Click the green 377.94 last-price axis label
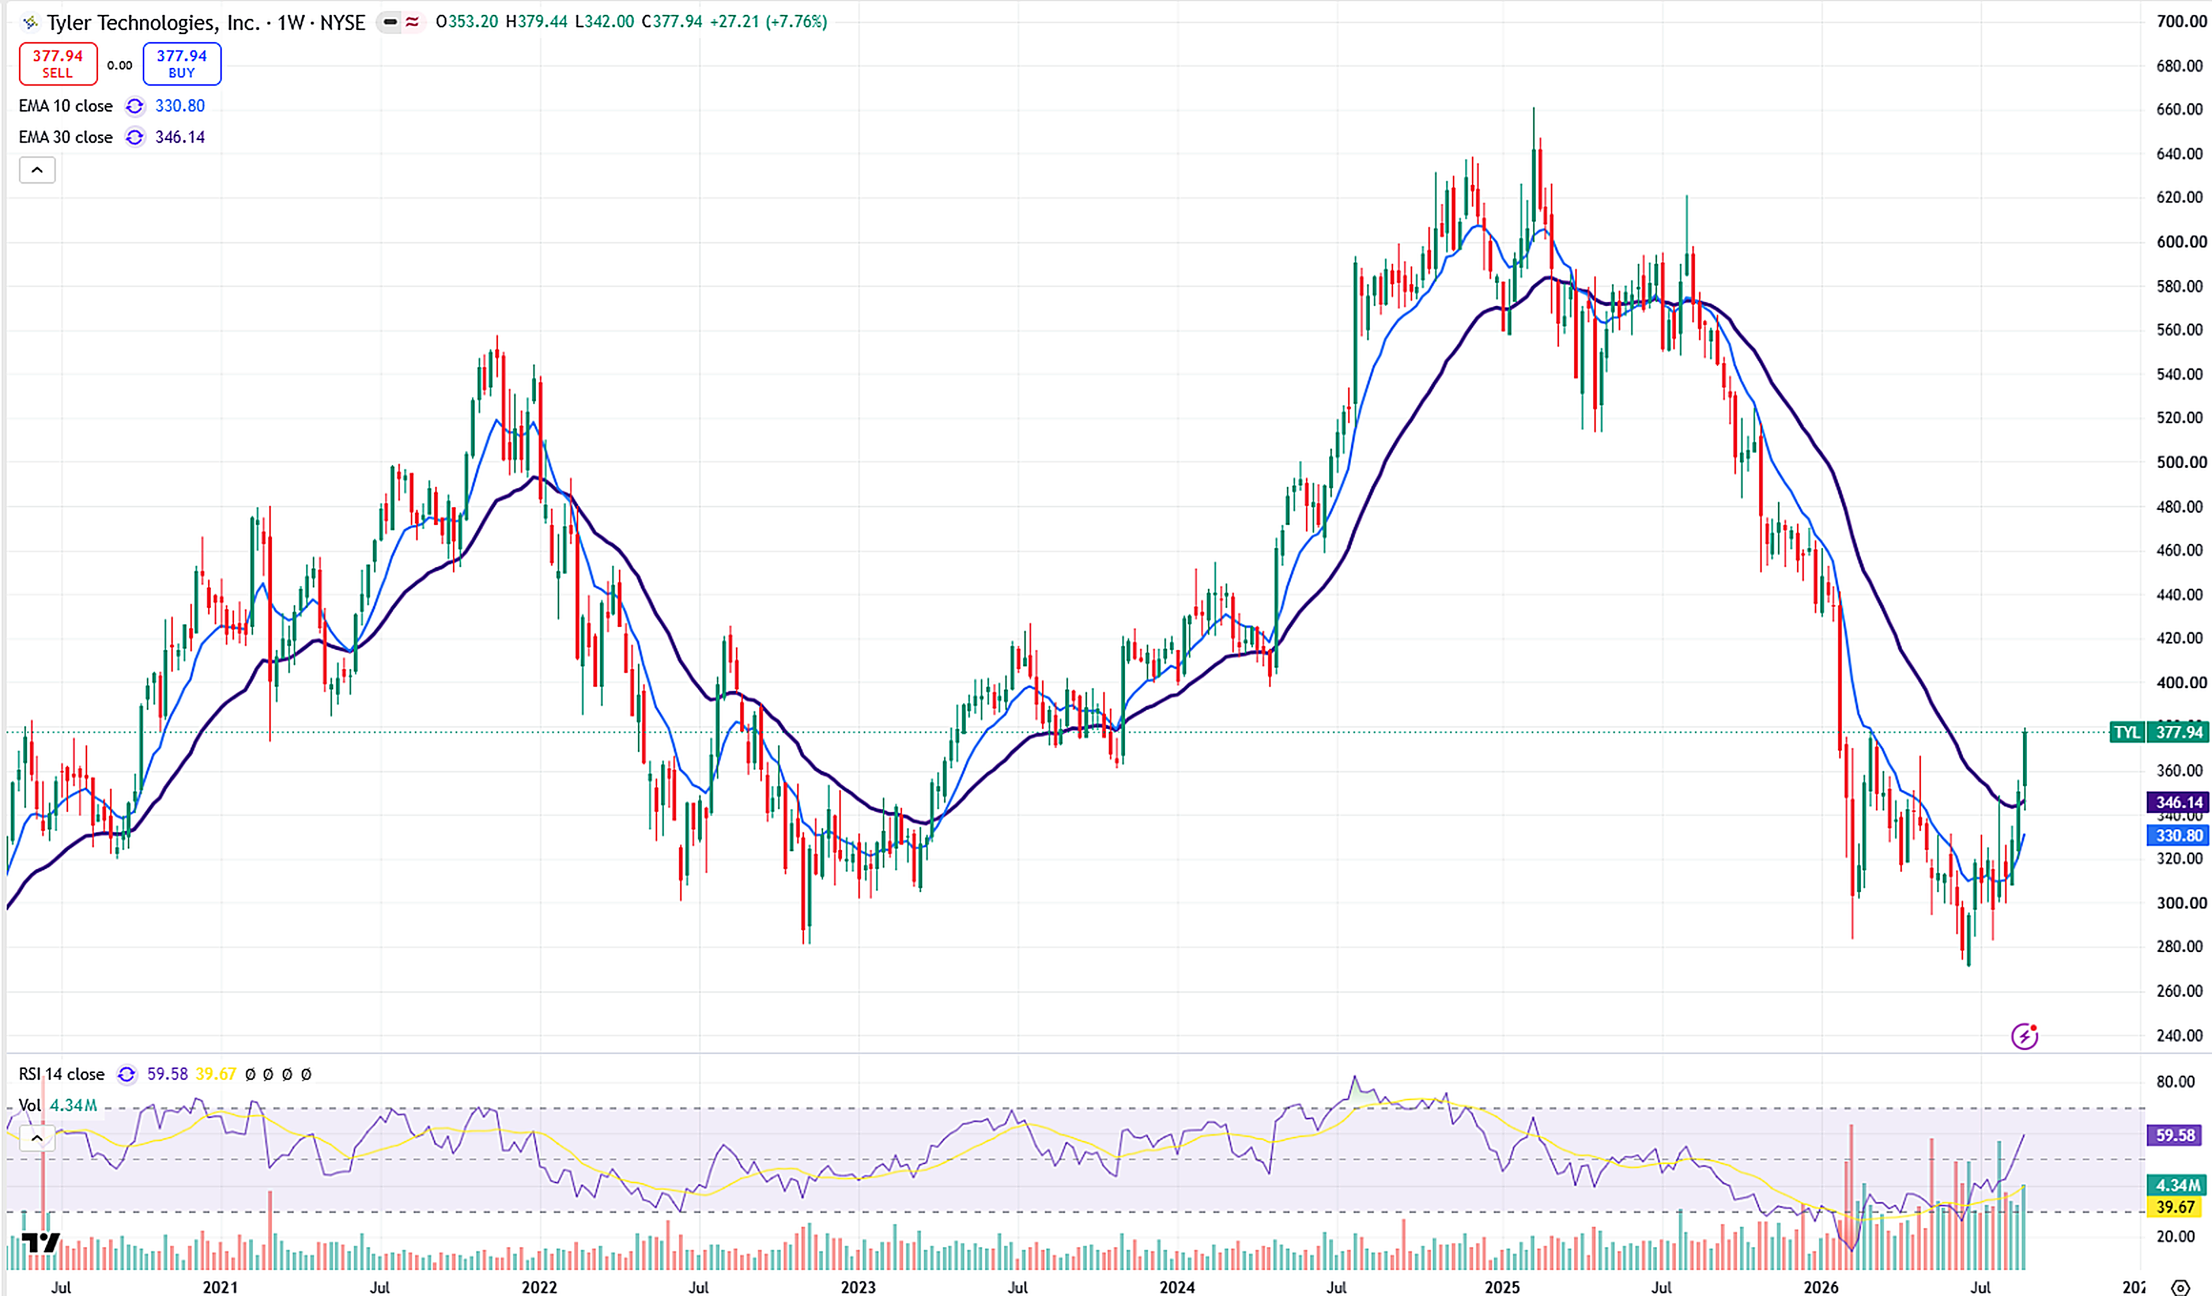Viewport: 2212px width, 1296px height. coord(2179,732)
